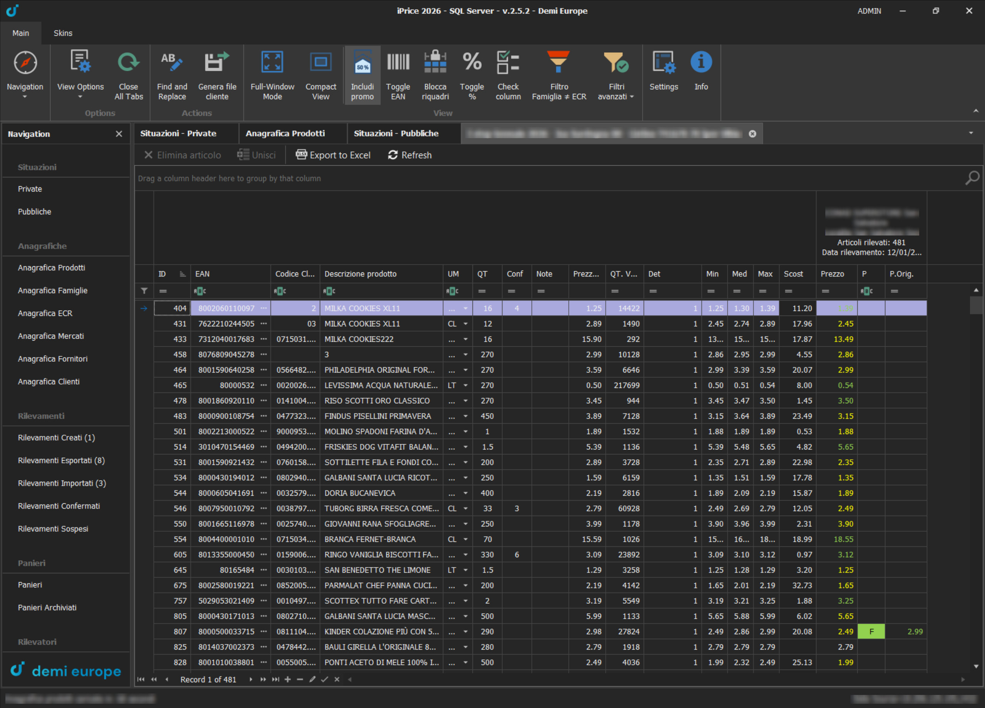The image size is (985, 708).
Task: Refresh the grid data
Action: pos(409,155)
